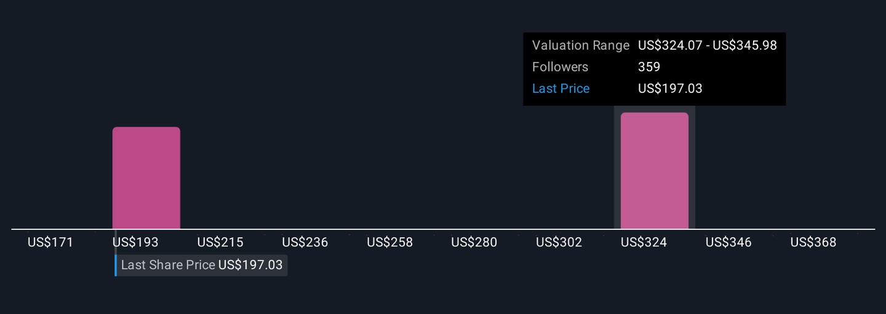Click the highlighted pink bar above US$324

tap(655, 171)
